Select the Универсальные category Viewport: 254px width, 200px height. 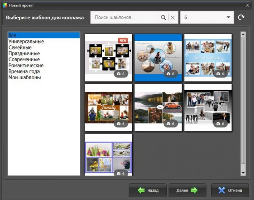point(26,42)
